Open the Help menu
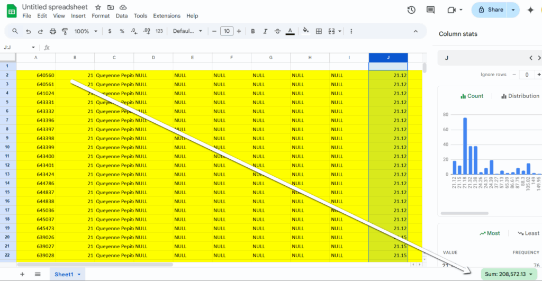The image size is (542, 281). 192,16
